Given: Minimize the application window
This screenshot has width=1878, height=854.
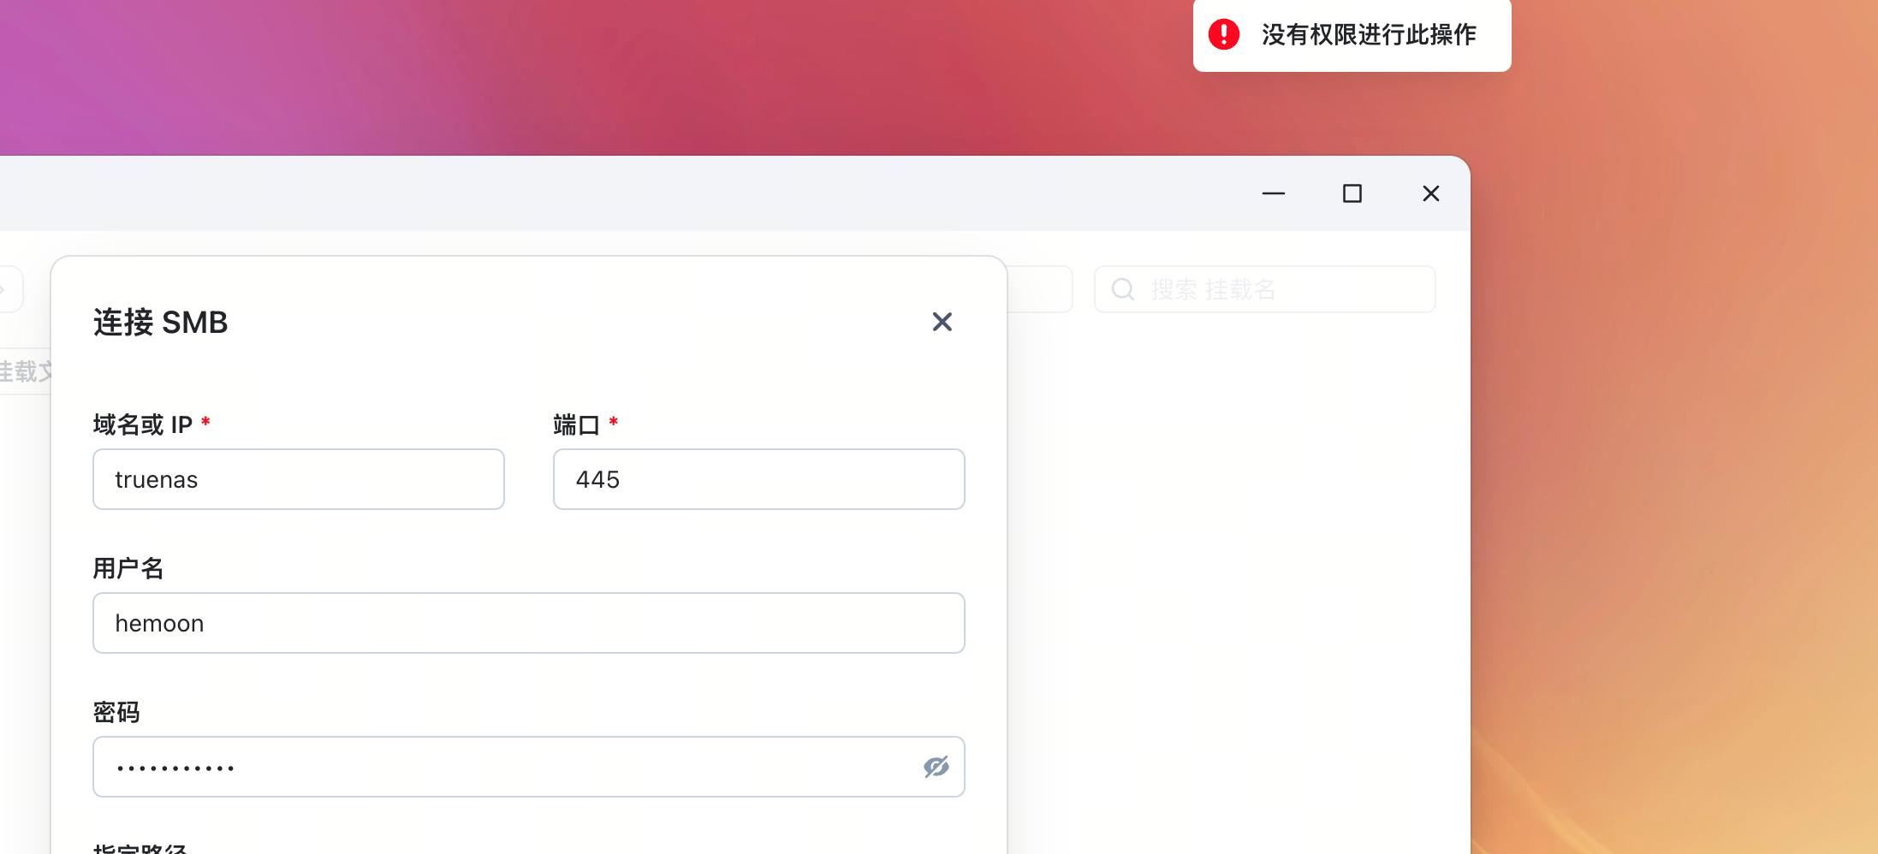Looking at the screenshot, I should point(1274,193).
